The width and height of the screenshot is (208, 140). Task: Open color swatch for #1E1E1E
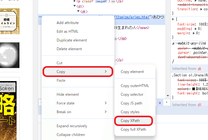pos(194,89)
